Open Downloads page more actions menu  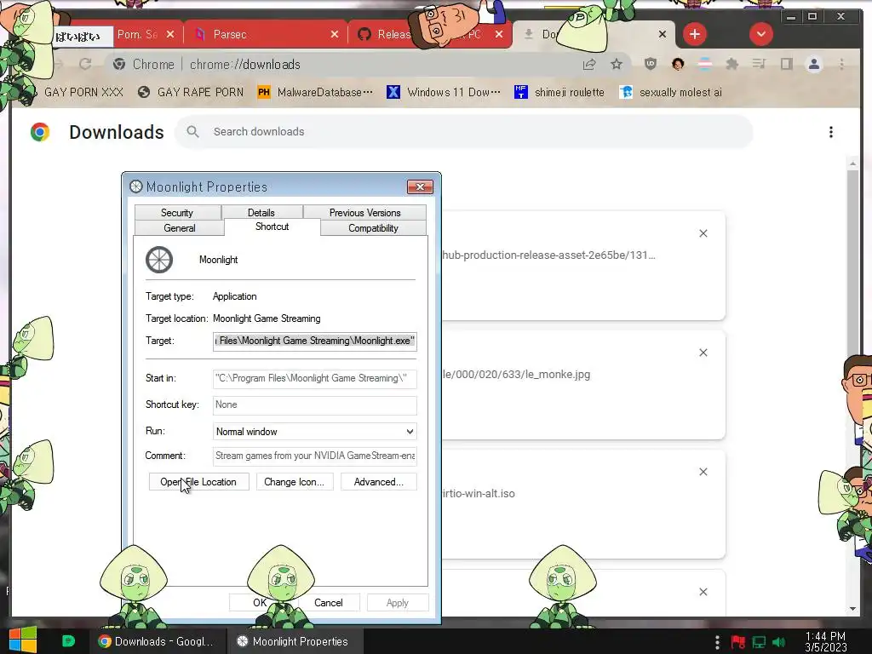(x=831, y=132)
